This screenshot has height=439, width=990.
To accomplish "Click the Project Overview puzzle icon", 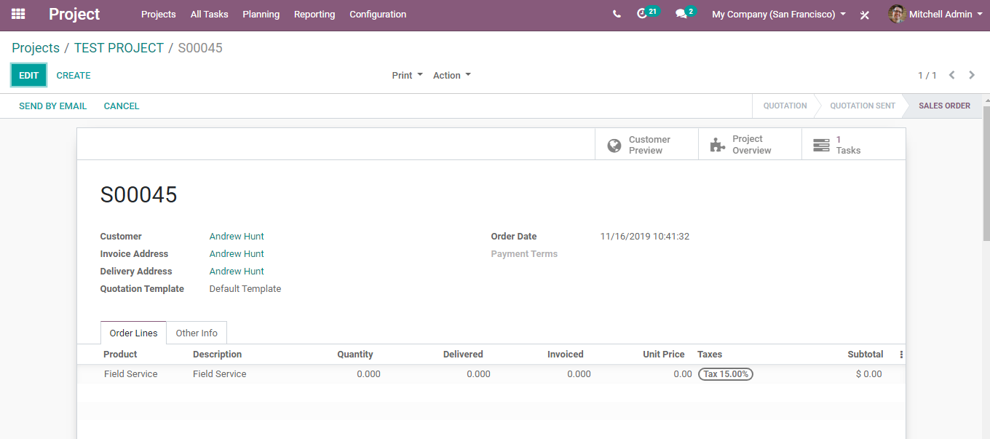I will pyautogui.click(x=718, y=145).
